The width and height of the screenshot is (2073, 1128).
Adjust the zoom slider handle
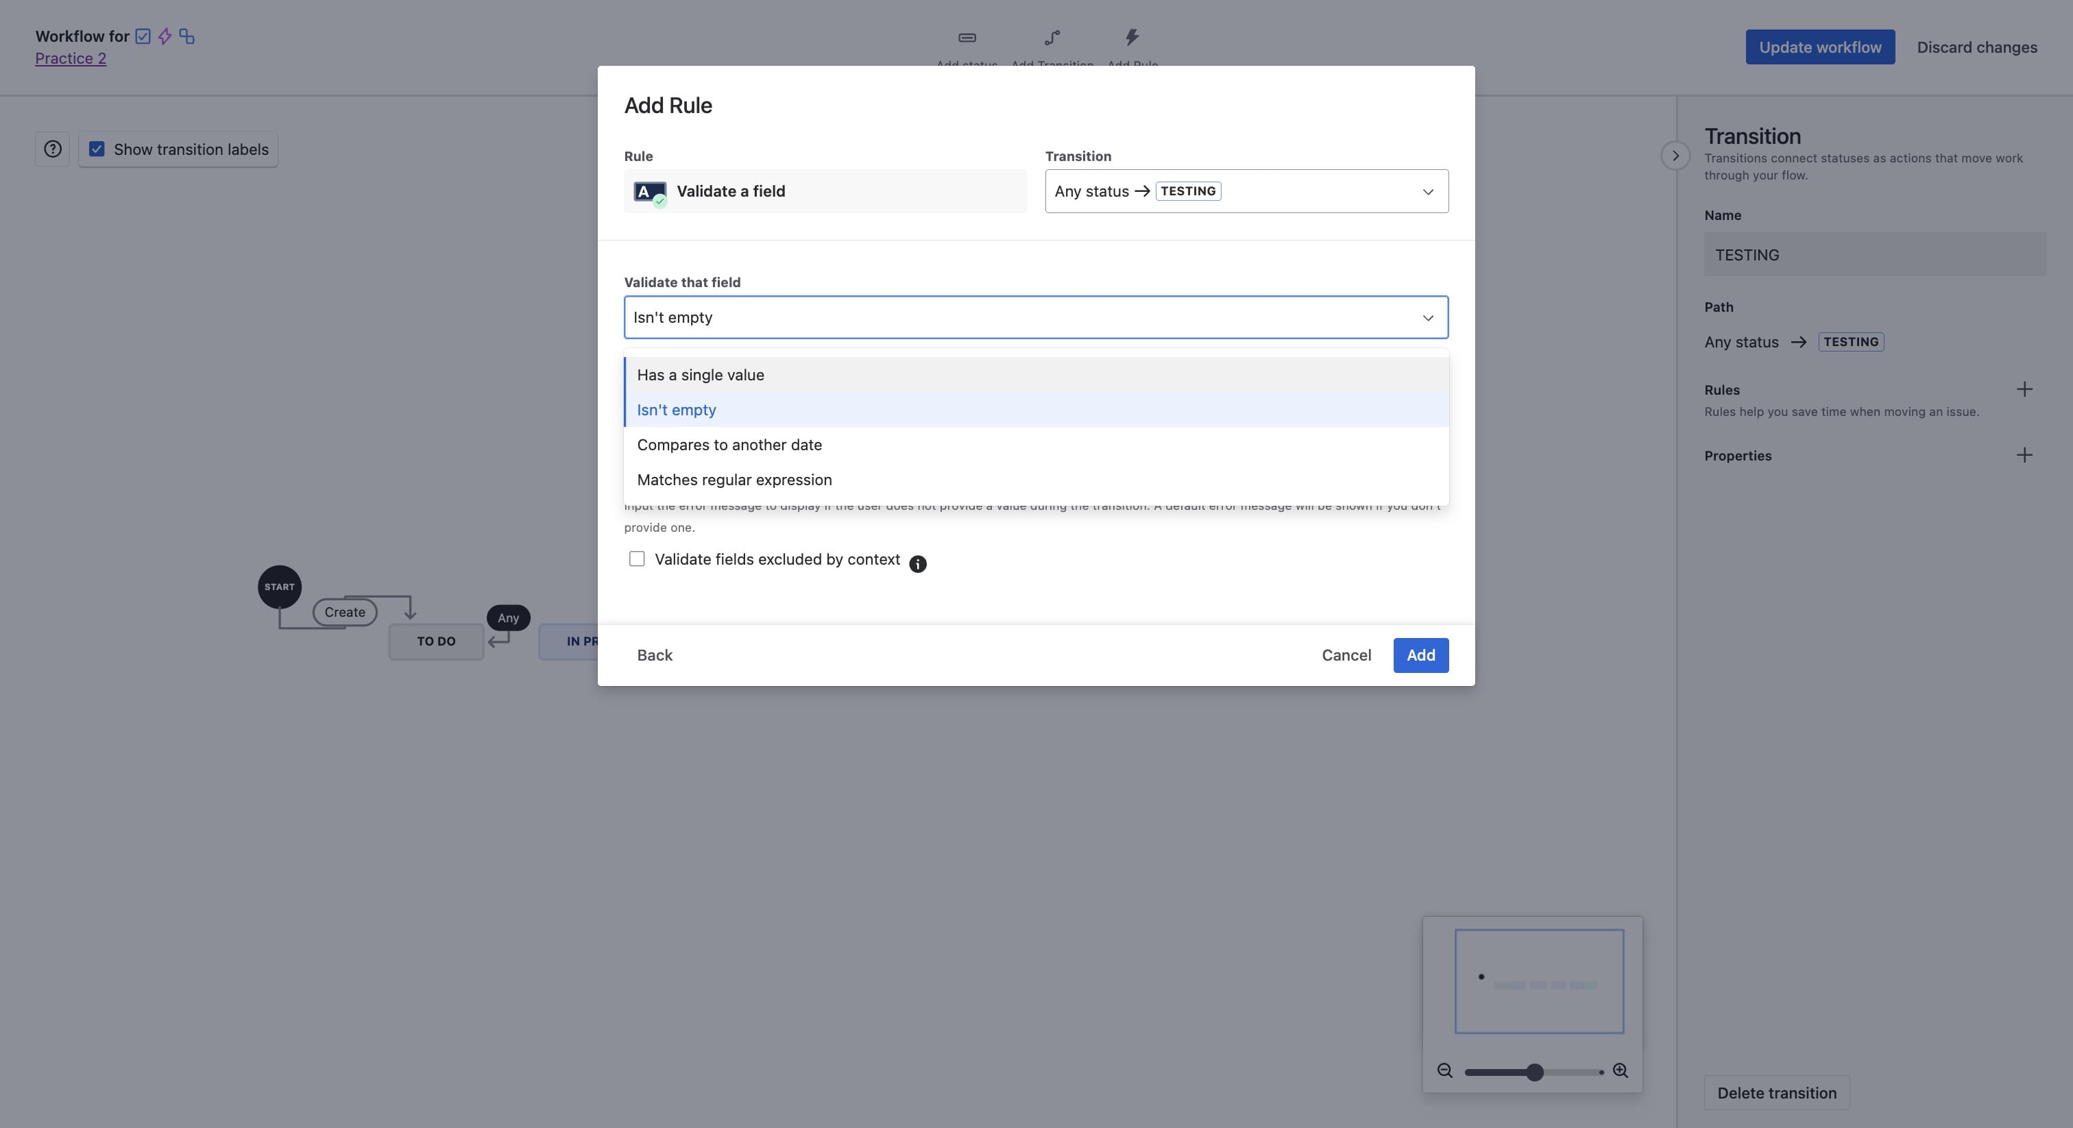[1535, 1072]
